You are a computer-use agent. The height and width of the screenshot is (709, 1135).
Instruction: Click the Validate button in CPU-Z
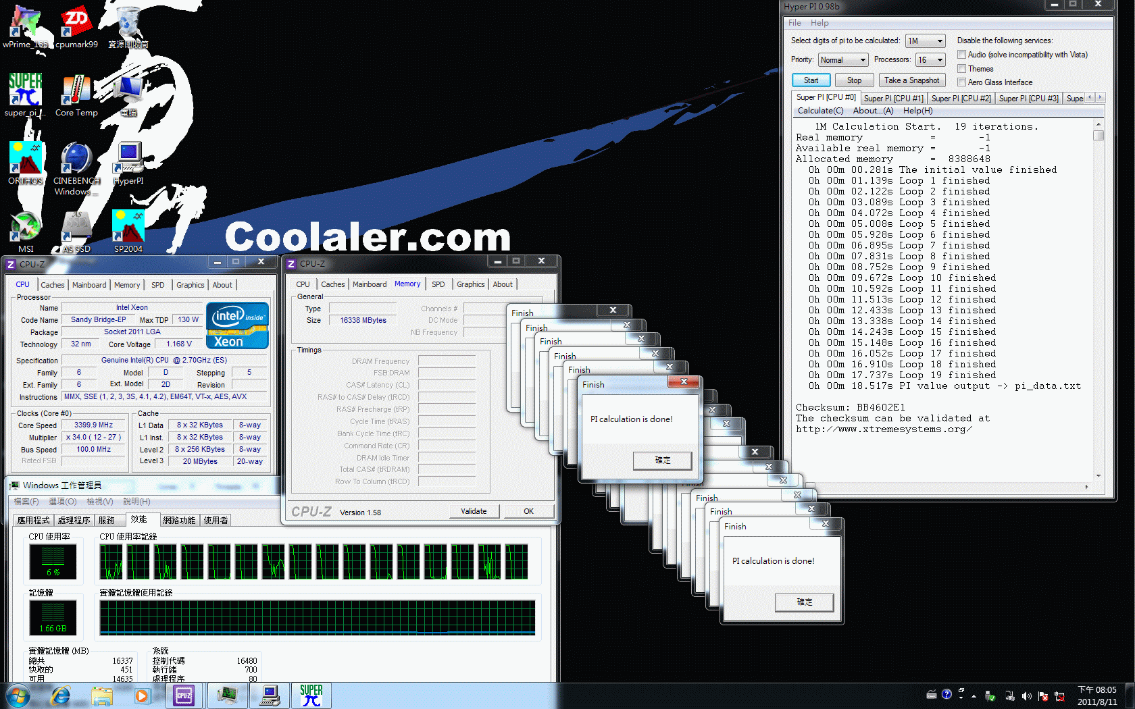[x=474, y=511]
